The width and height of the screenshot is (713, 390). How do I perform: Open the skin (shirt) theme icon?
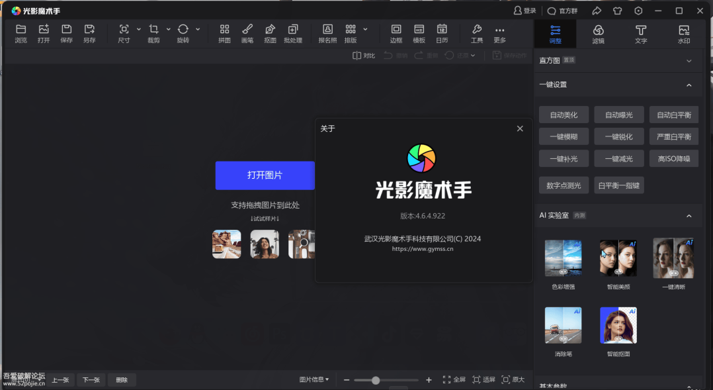(617, 11)
